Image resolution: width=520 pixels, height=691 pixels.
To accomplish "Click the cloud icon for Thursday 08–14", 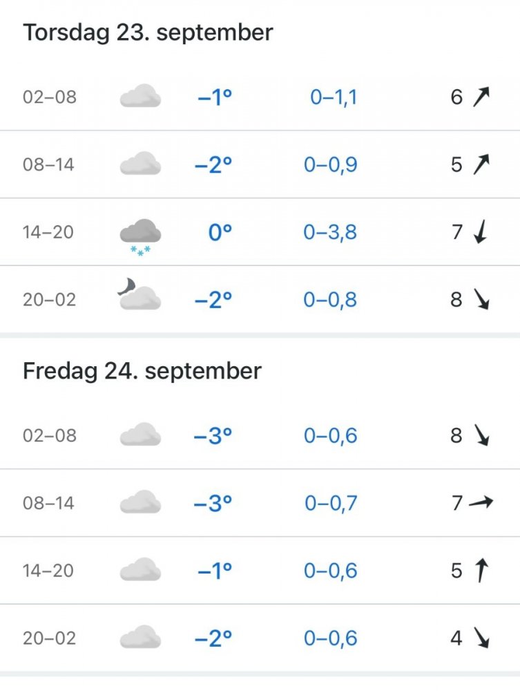I will pos(140,164).
